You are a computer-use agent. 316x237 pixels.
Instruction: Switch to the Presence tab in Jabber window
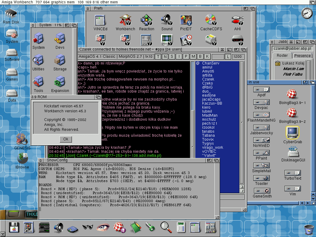[302, 56]
